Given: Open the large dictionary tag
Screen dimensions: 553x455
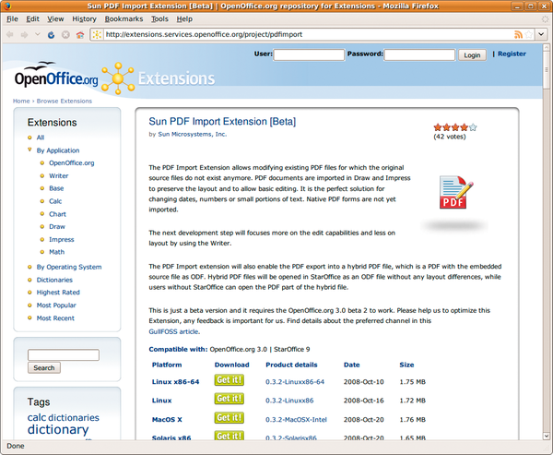Looking at the screenshot, I should coord(58,429).
